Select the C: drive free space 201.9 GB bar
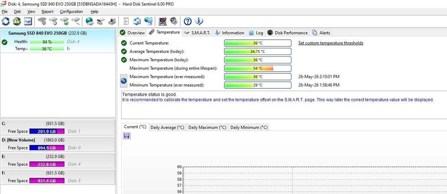The height and width of the screenshot is (194, 447). coord(47,131)
